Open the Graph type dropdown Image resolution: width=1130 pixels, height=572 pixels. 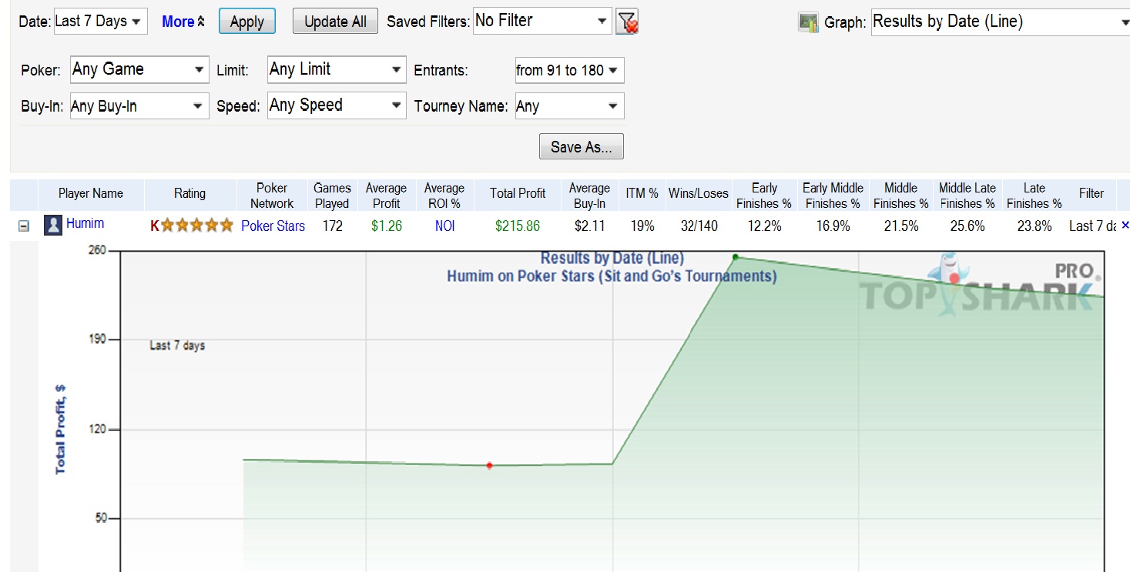(x=1001, y=22)
